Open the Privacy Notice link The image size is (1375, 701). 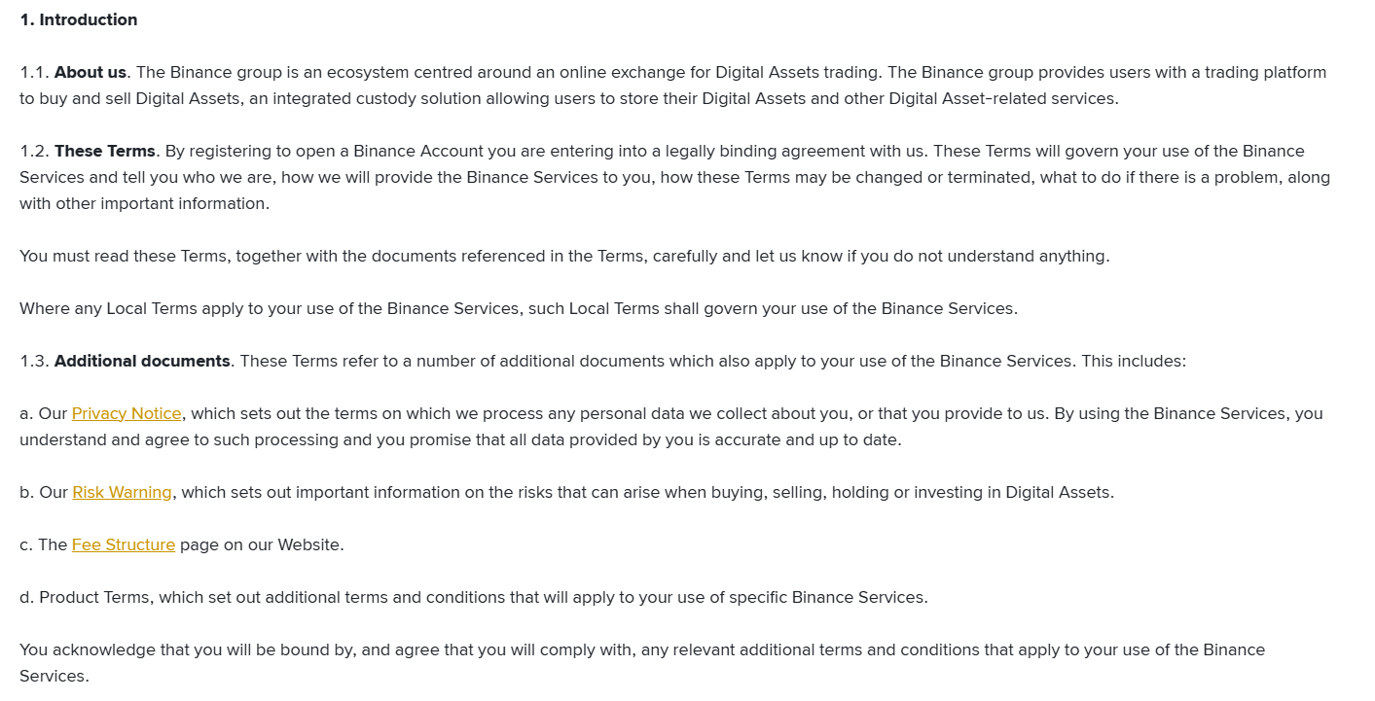[x=127, y=413]
